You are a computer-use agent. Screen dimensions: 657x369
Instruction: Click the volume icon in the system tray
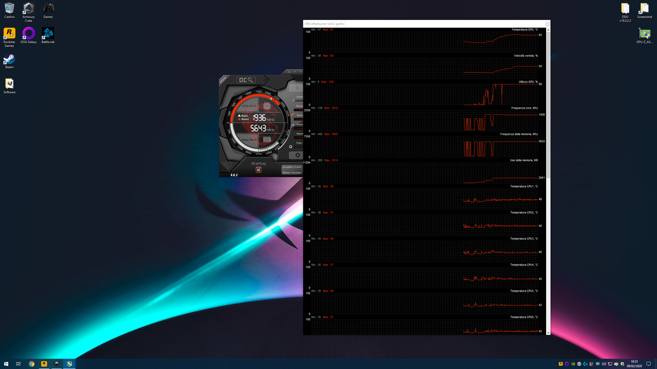(604, 364)
